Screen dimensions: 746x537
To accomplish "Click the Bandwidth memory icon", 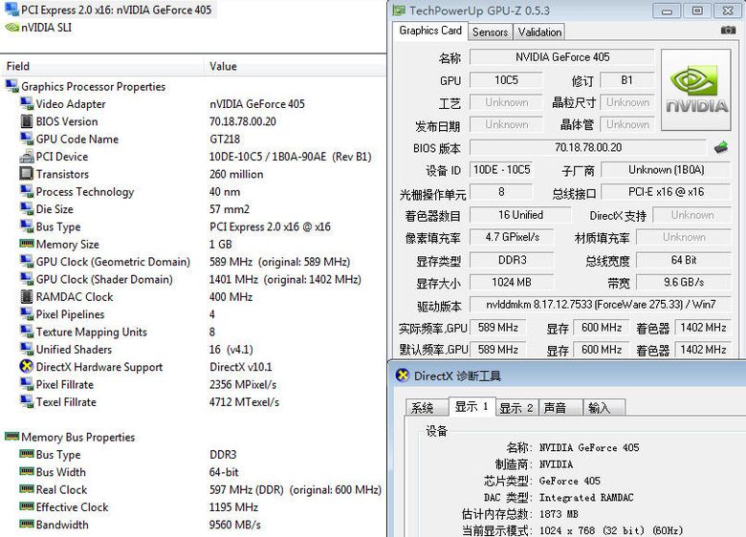I will [27, 525].
